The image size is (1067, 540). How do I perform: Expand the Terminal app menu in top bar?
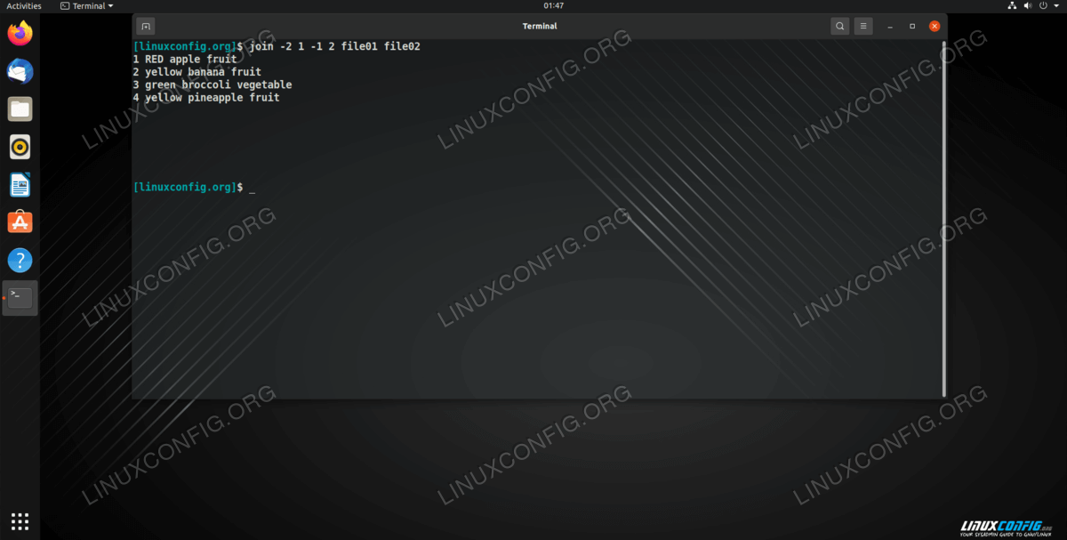(86, 6)
